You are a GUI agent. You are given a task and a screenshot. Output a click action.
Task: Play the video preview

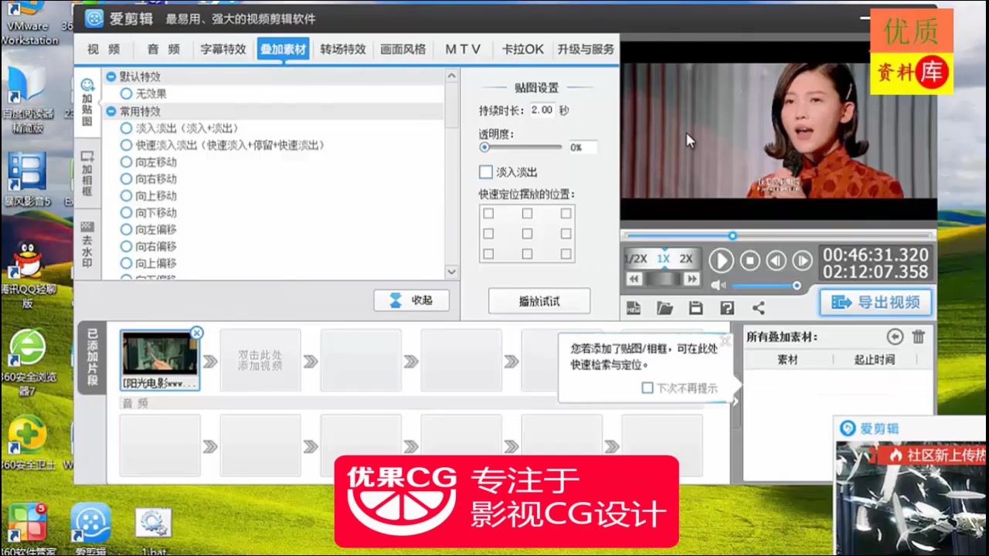pyautogui.click(x=721, y=261)
